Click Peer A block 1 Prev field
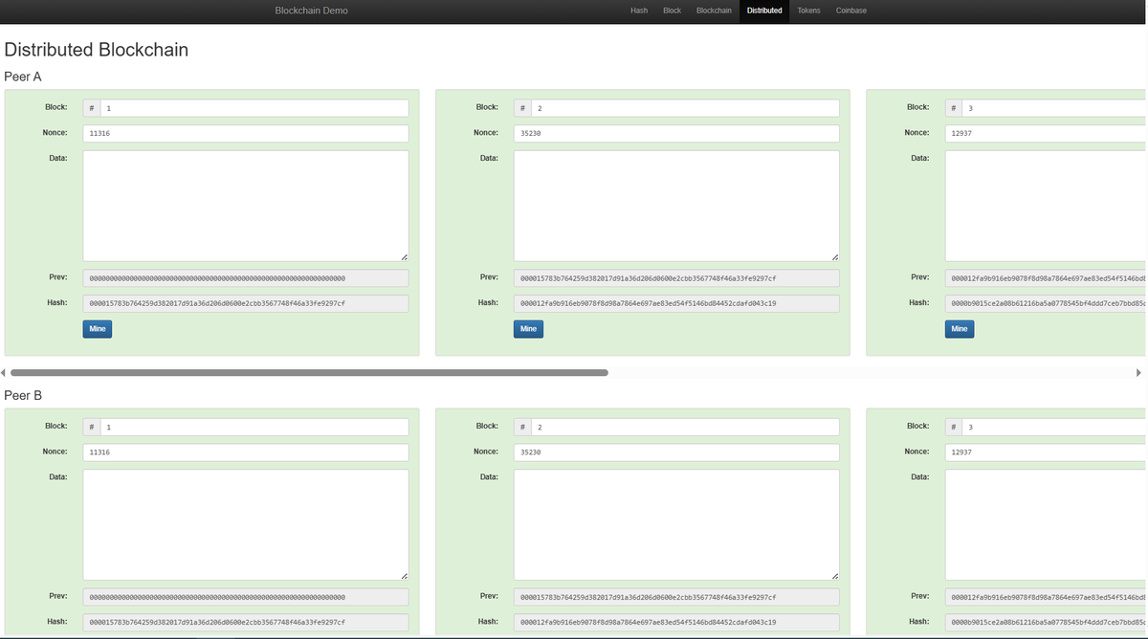Viewport: 1148px width, 639px height. (x=246, y=278)
